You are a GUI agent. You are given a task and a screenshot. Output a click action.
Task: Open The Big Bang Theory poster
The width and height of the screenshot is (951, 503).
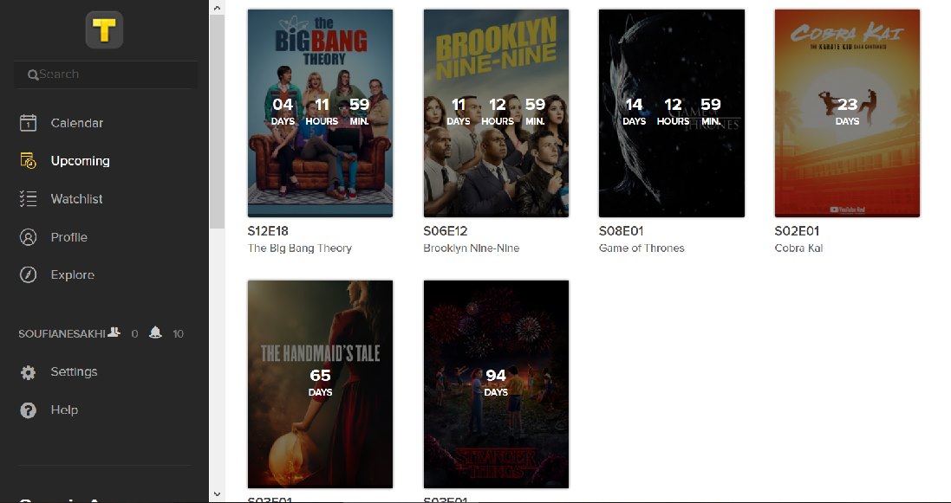(x=320, y=113)
